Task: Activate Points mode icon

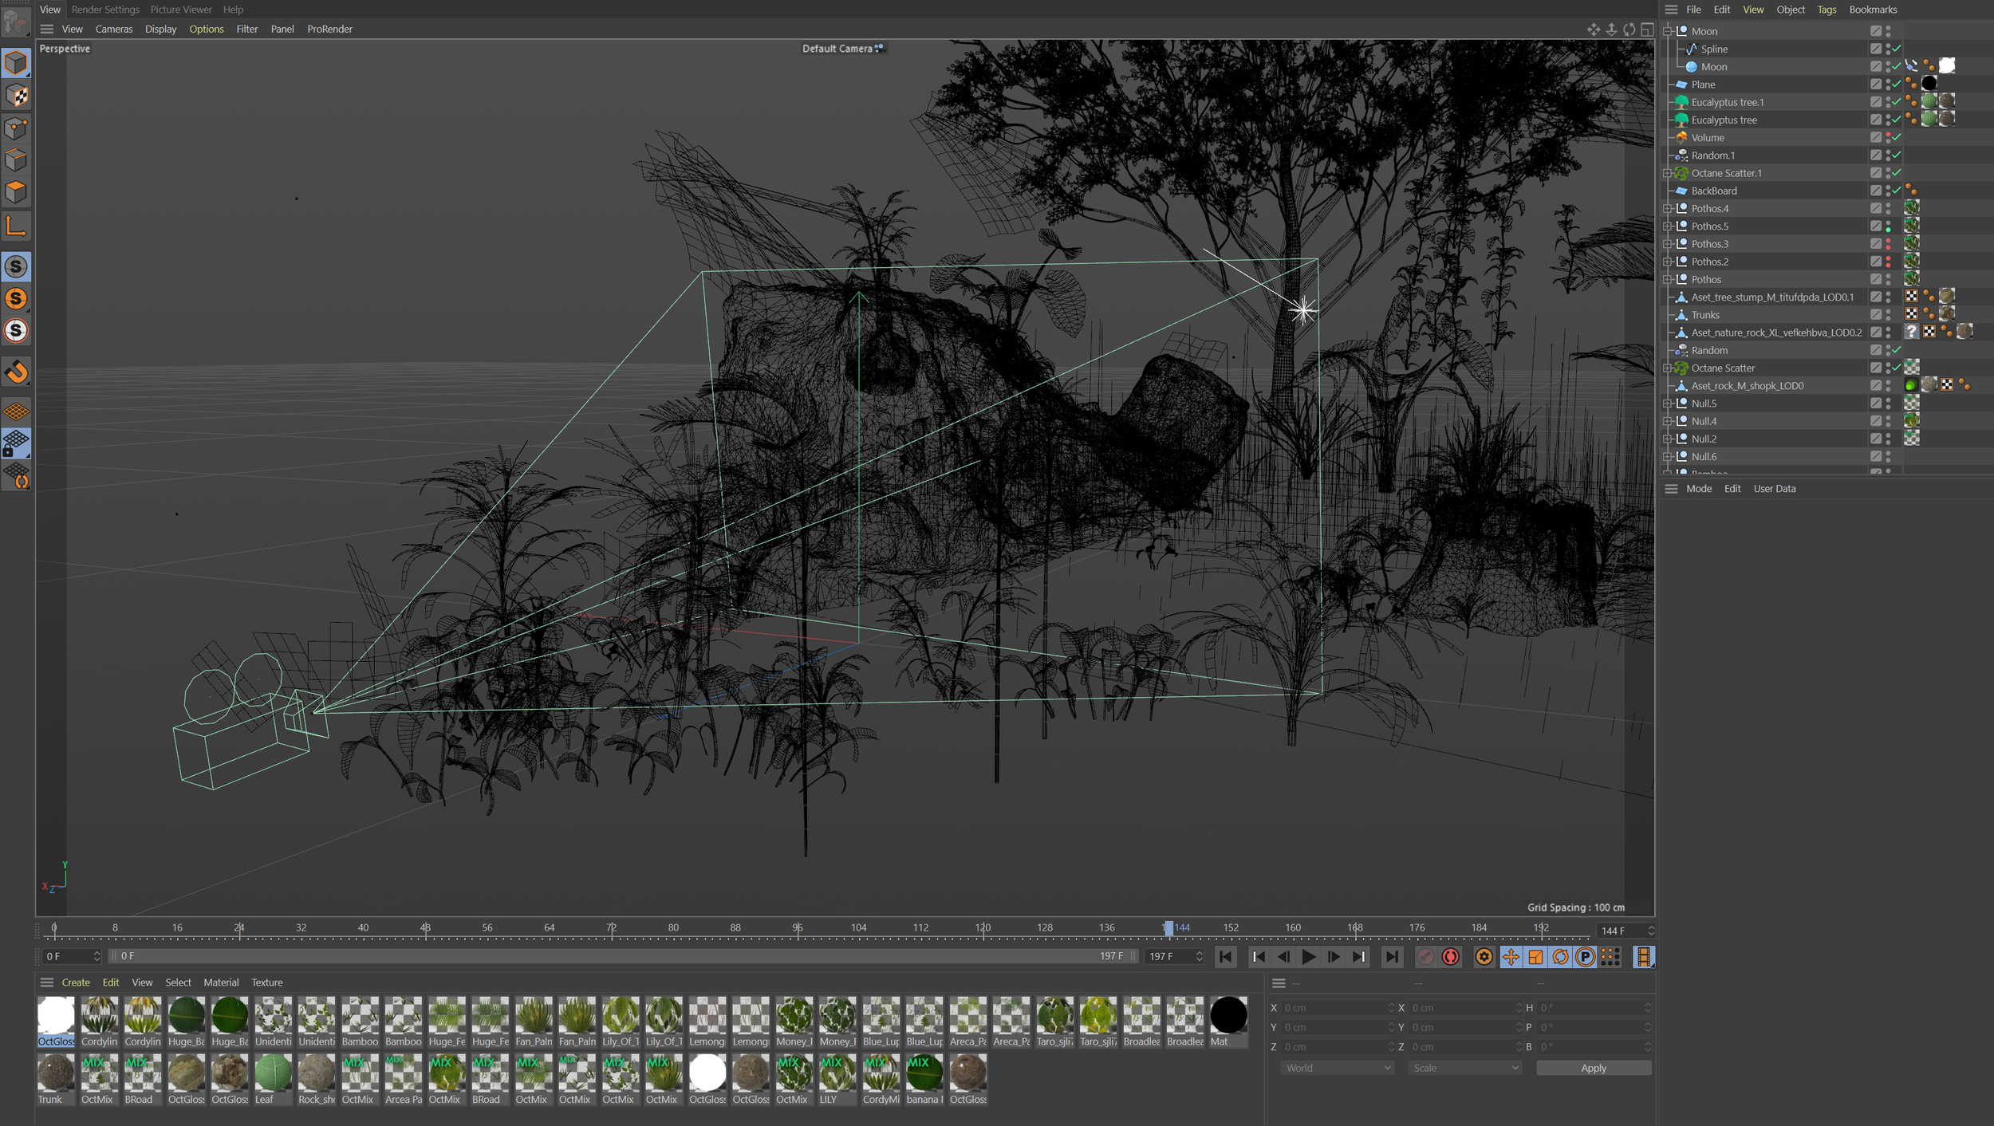Action: tap(16, 128)
